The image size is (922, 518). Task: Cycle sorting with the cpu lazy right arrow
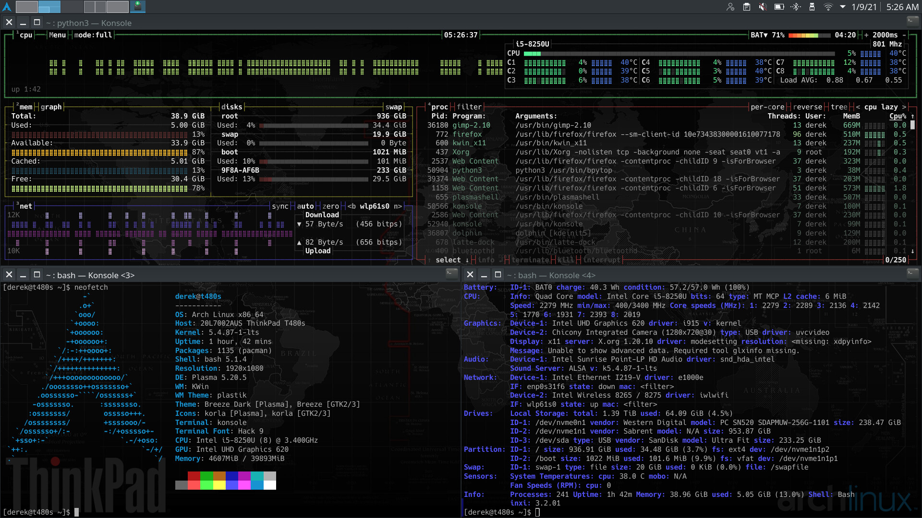pyautogui.click(x=905, y=106)
